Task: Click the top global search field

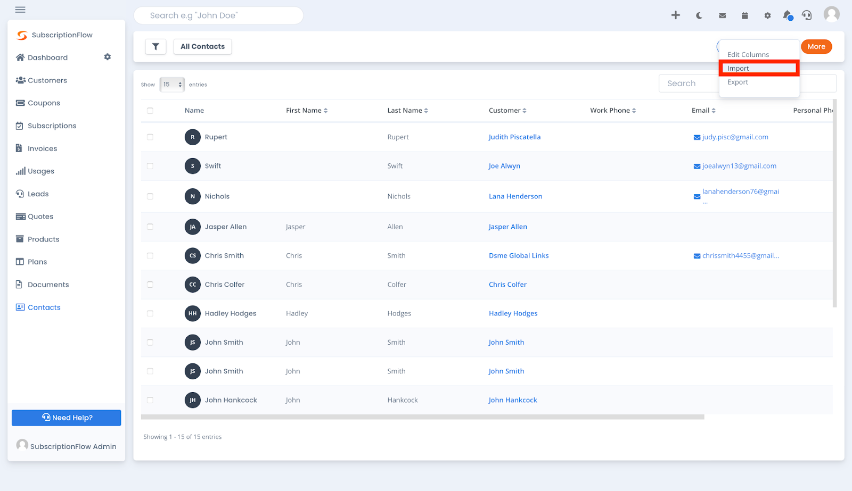Action: point(218,15)
